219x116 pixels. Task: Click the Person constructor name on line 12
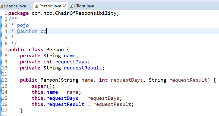coord(49,80)
